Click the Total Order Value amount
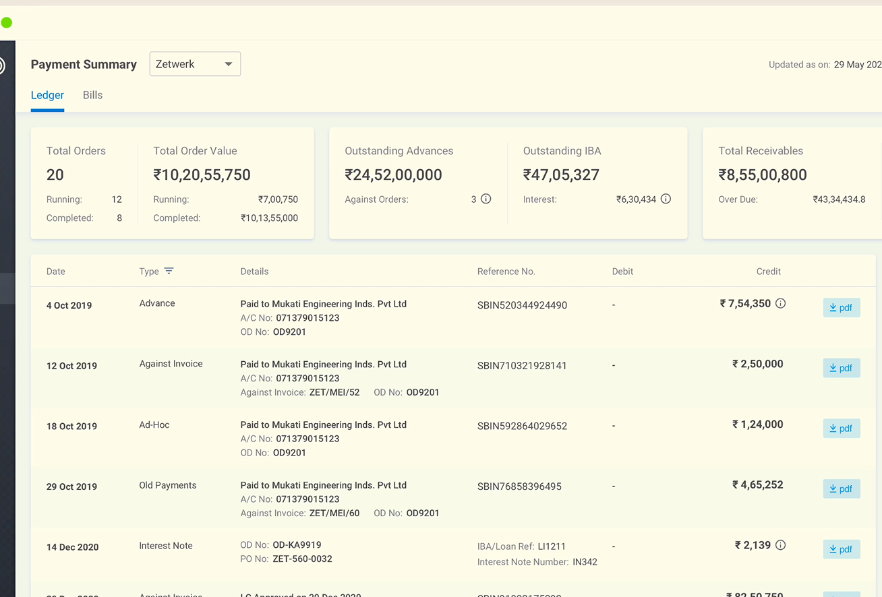The image size is (882, 597). (x=202, y=175)
